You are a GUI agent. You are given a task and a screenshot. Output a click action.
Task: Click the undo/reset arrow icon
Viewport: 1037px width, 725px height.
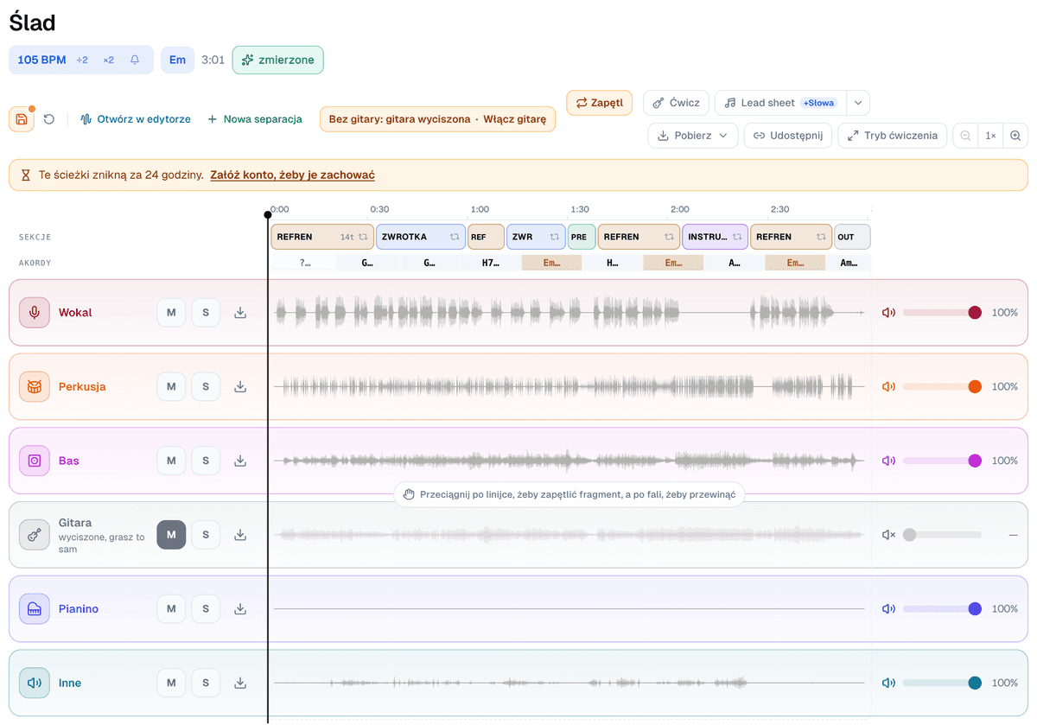point(49,119)
